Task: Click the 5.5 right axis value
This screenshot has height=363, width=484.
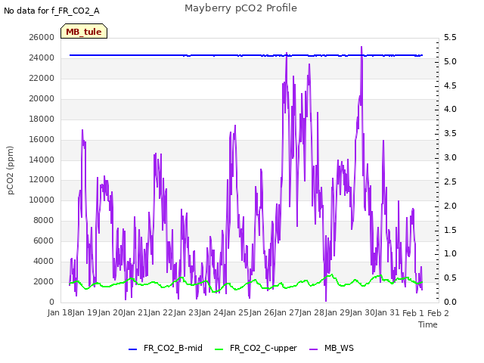Action: point(450,37)
